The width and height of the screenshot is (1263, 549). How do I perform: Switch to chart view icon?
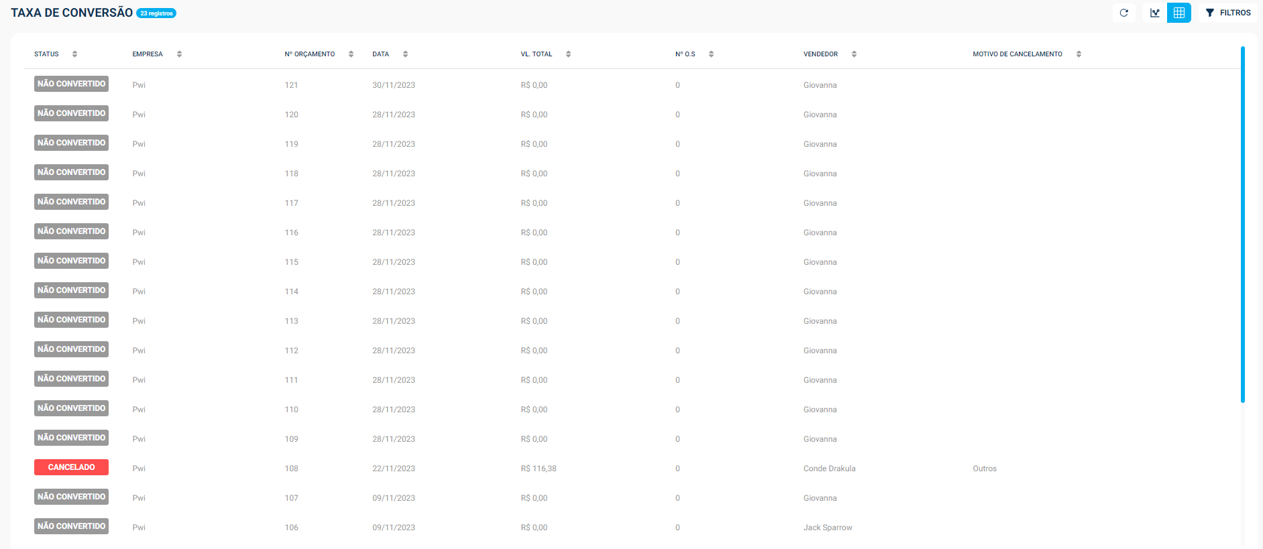click(x=1154, y=13)
